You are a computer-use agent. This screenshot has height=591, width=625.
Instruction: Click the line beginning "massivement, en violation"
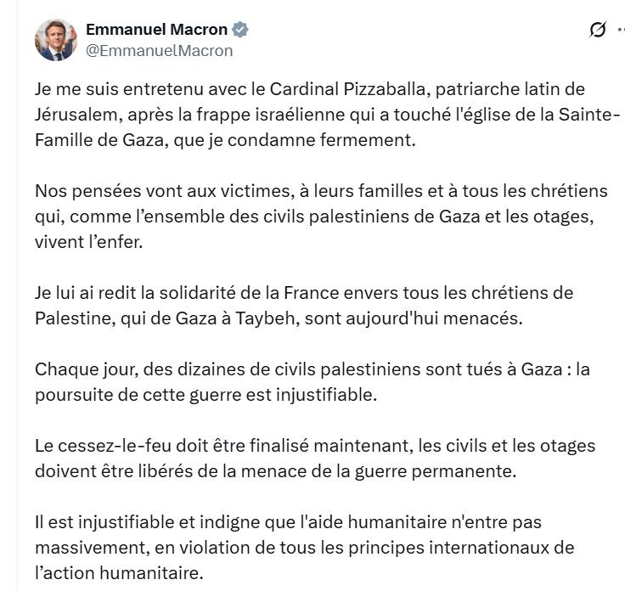(305, 548)
